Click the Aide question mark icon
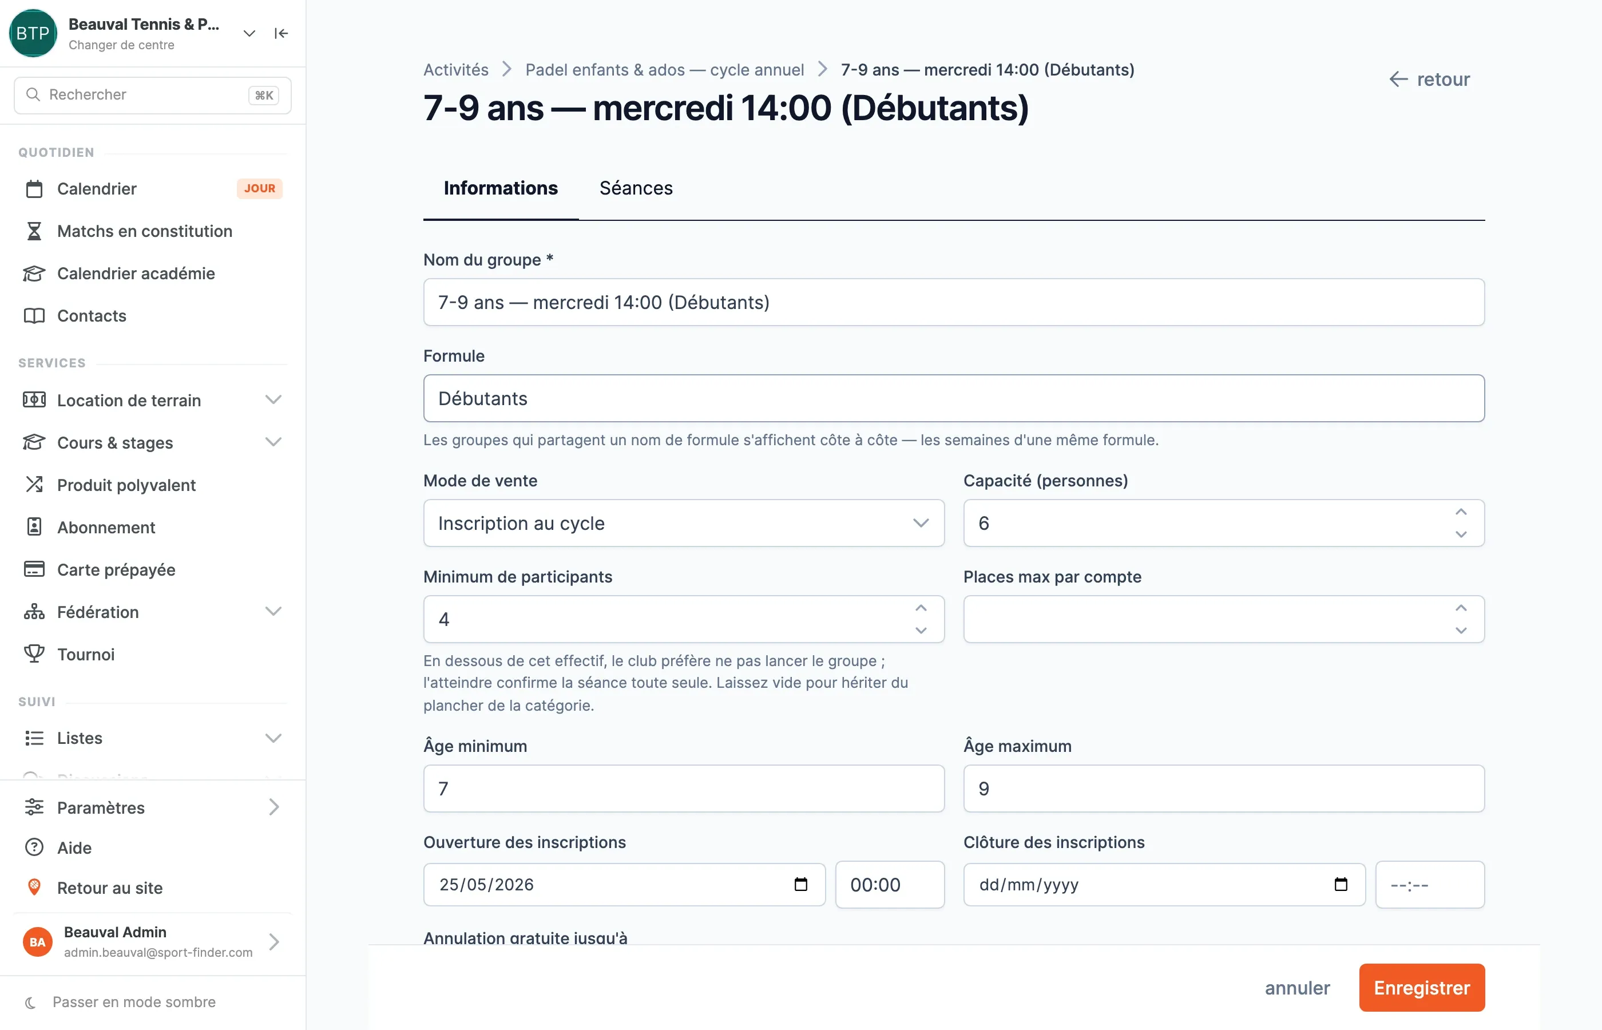The image size is (1602, 1030). click(x=34, y=847)
